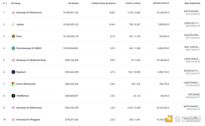Click the Curve (Ethereum) rainbow logo icon

tap(13, 84)
